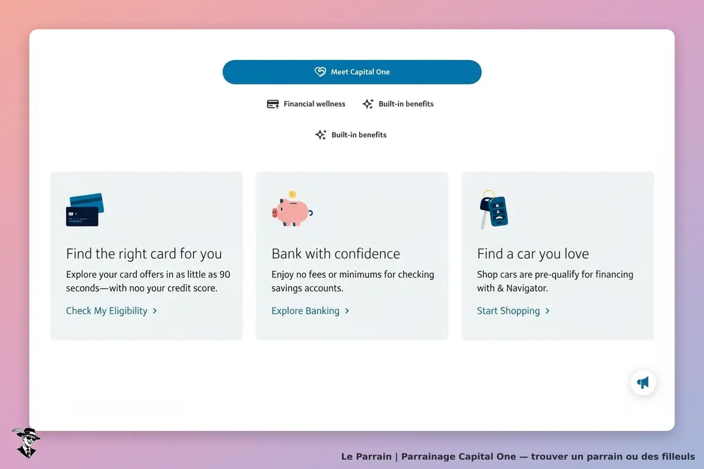Click the Find a car you love heading
Viewport: 704px width, 469px height.
pyautogui.click(x=533, y=254)
